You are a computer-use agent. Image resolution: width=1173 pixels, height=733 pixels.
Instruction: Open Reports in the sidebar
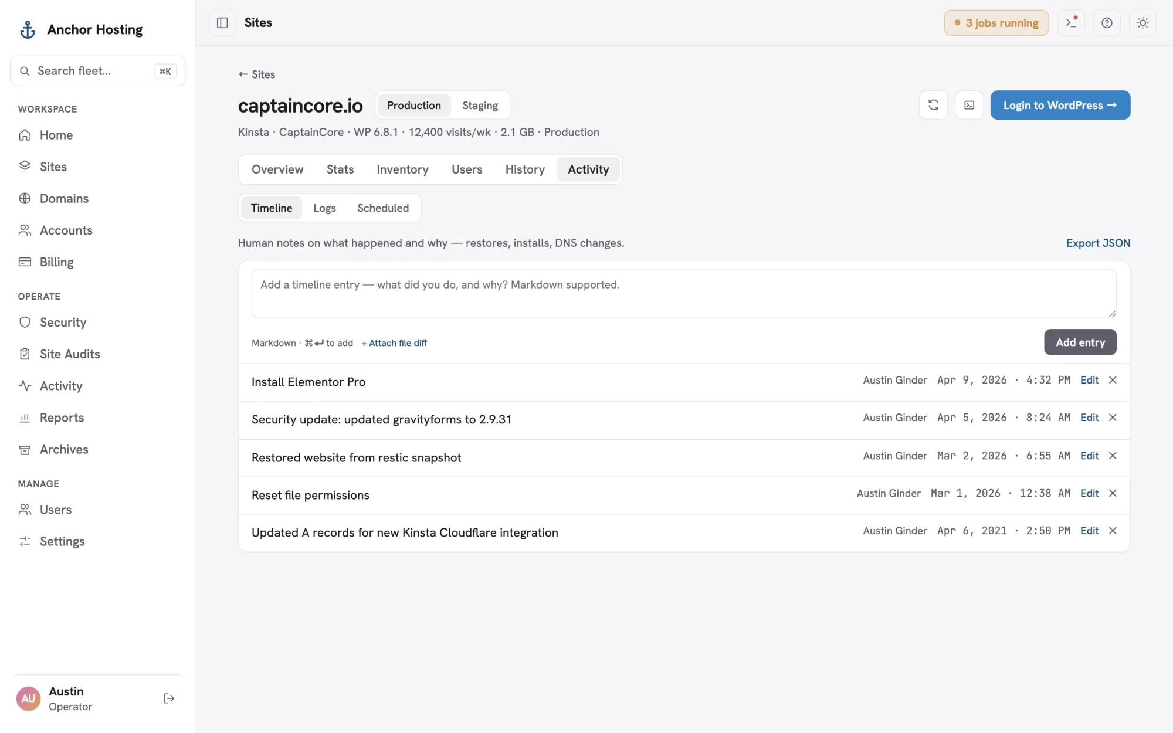97,418
